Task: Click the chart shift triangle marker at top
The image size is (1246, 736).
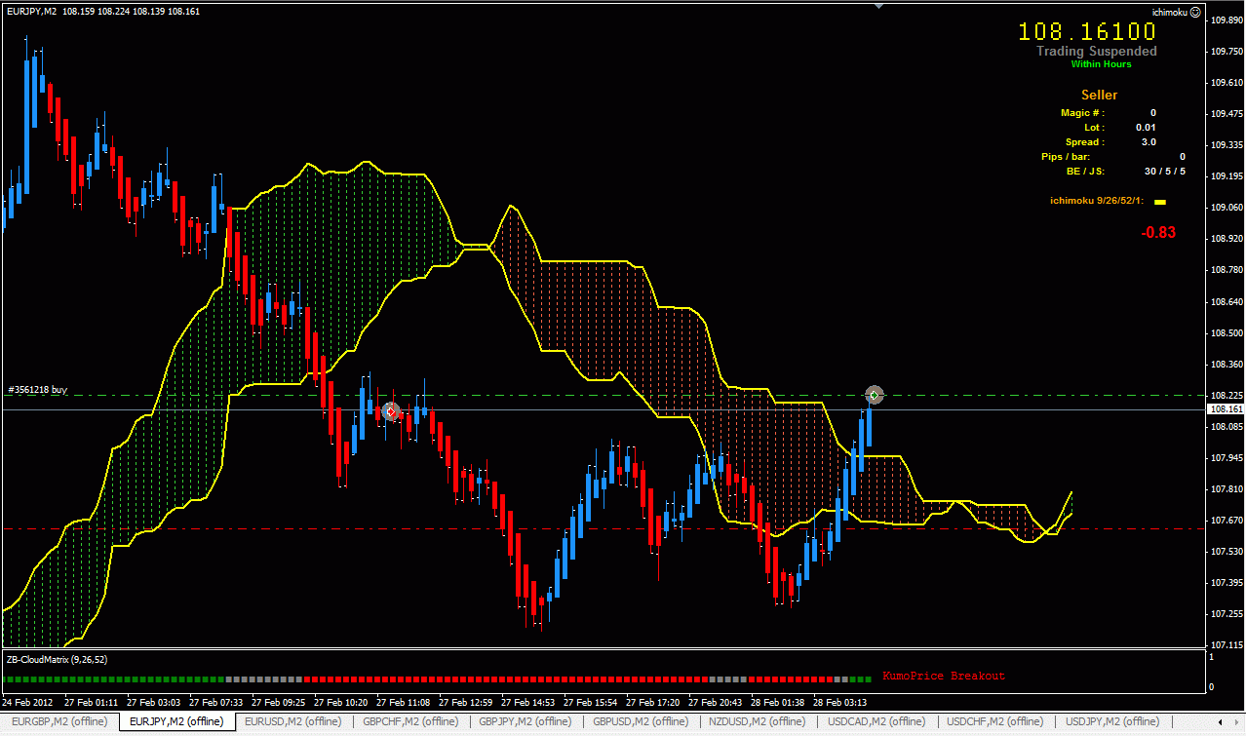Action: coord(879,6)
